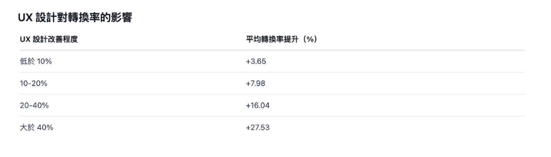Select the UX 設計改善程度 column header
The width and height of the screenshot is (551, 157).
[49, 39]
